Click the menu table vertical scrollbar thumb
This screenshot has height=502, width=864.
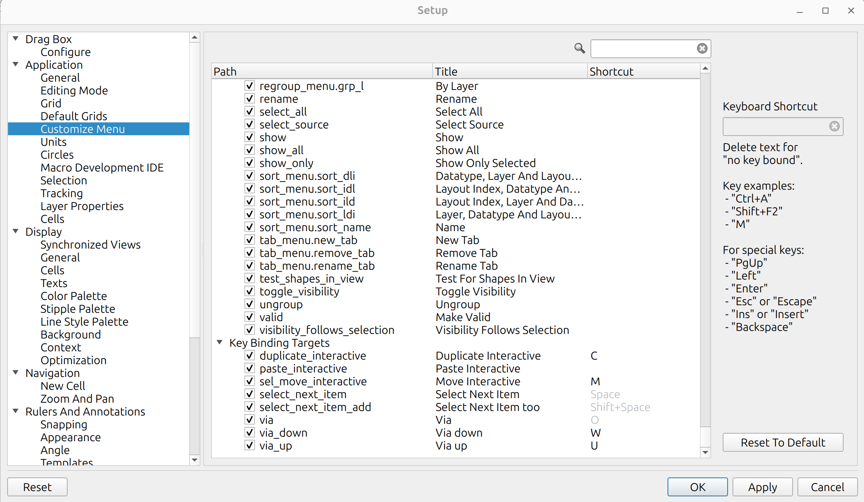705,436
